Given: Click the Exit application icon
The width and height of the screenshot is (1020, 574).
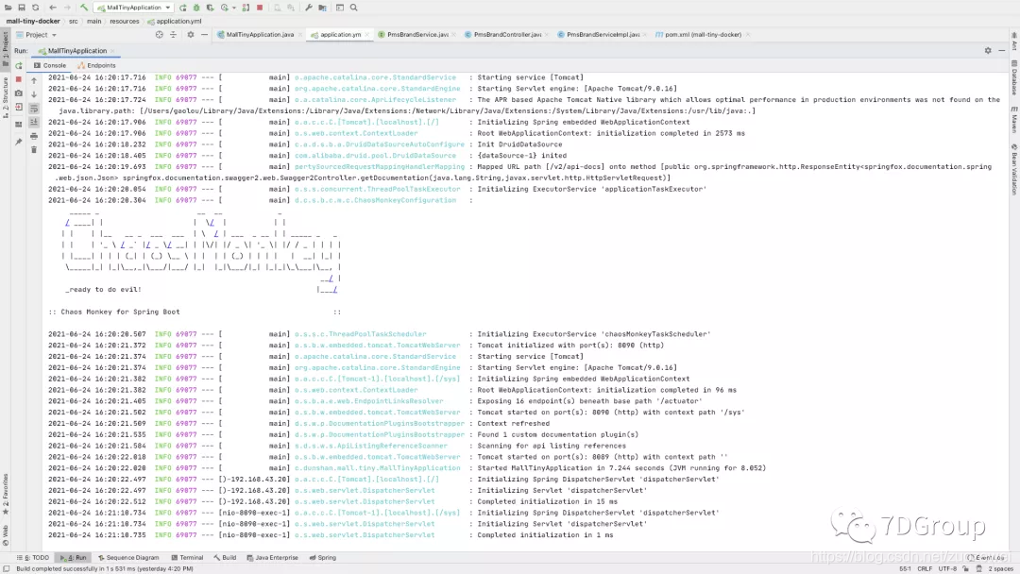Looking at the screenshot, I should pos(18,108).
